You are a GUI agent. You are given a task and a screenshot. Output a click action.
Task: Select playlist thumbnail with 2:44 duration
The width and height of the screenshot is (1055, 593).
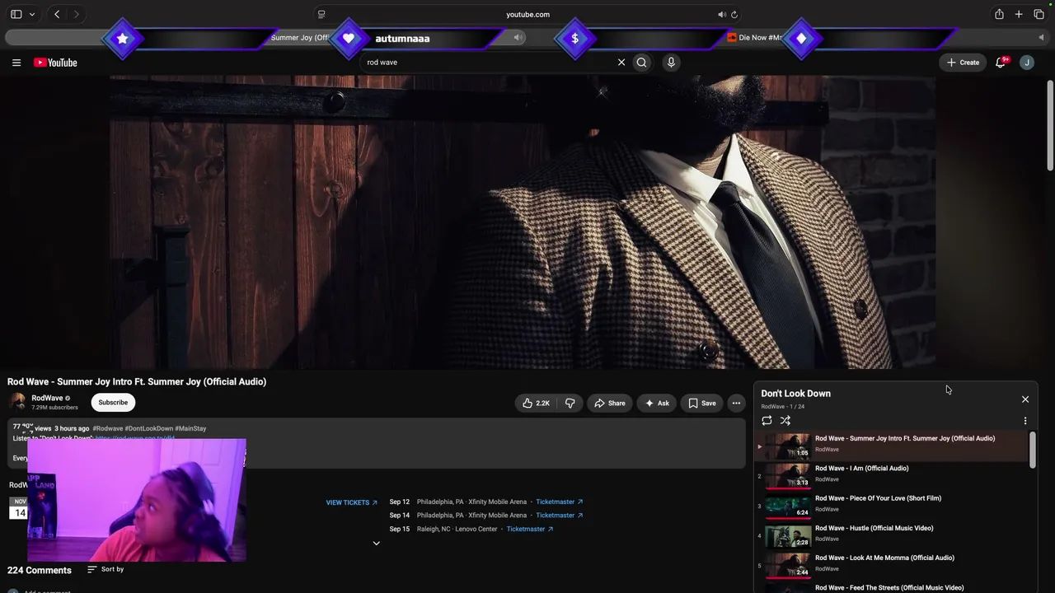[787, 565]
